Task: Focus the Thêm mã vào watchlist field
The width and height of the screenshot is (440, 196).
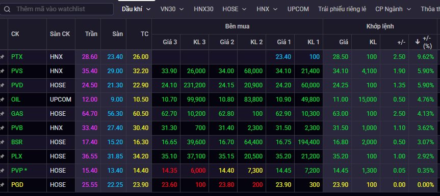Action: point(57,9)
